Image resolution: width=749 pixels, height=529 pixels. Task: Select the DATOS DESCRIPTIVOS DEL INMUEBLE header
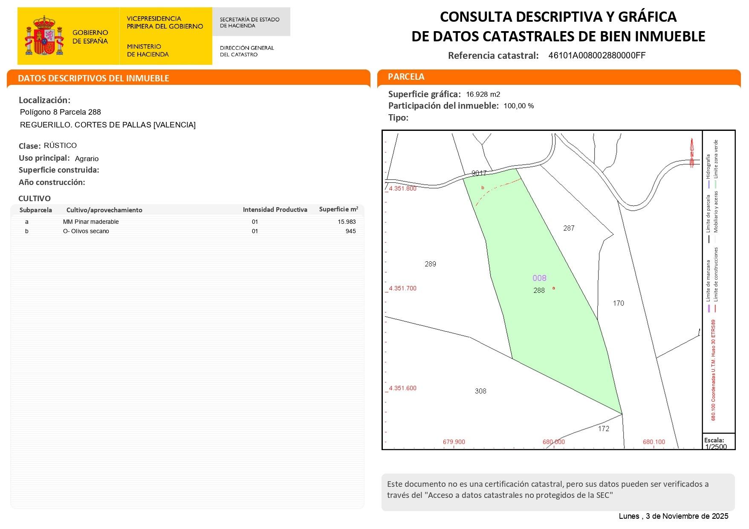pos(94,78)
